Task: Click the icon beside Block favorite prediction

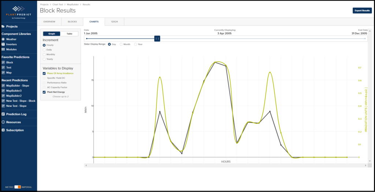Action: tap(3, 62)
